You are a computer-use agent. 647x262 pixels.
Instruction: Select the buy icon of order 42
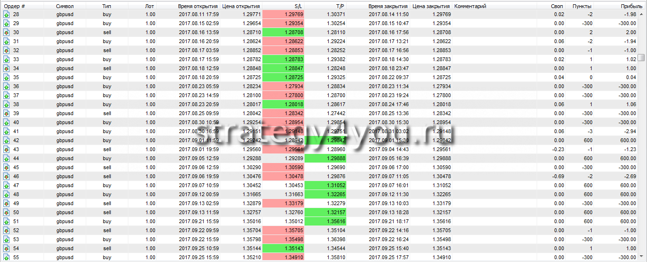point(6,141)
